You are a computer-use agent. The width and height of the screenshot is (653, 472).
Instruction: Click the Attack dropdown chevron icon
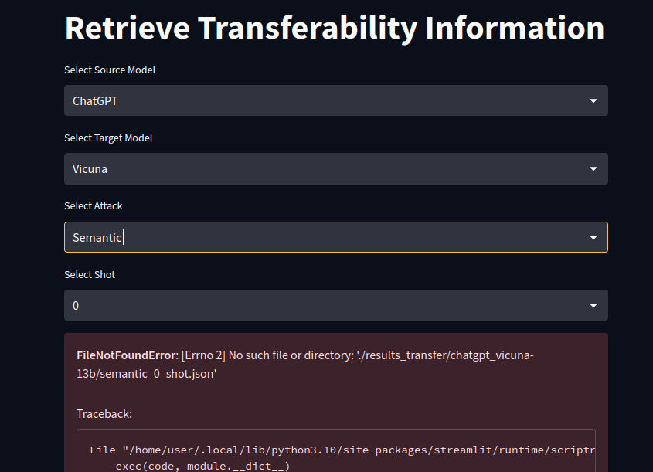[593, 237]
